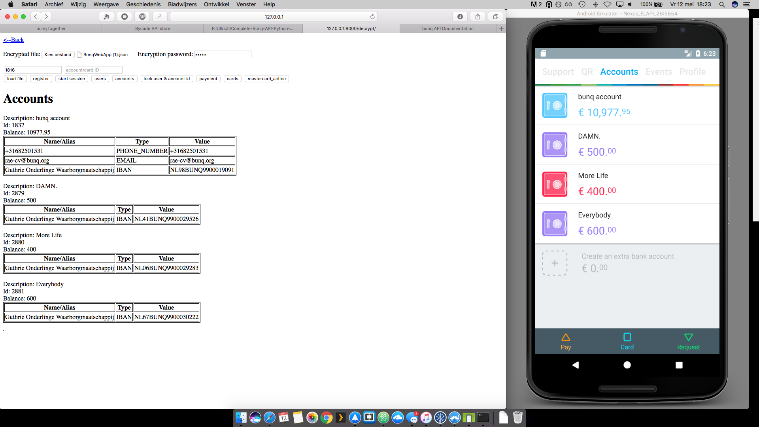Open the Safari share icon
Screen dimensions: 759x427
478,17
